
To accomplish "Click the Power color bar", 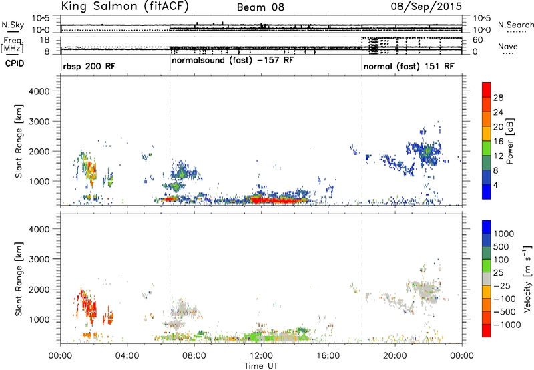I will tap(487, 140).
